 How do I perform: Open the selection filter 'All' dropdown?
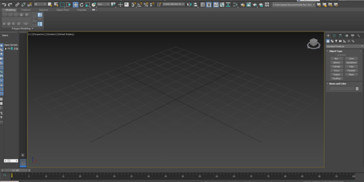[x=40, y=4]
